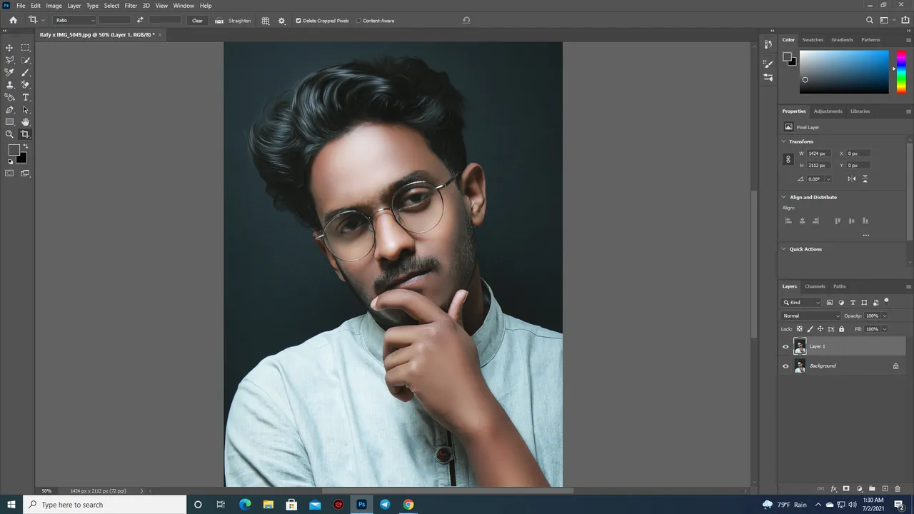This screenshot has height=514, width=914.
Task: Hide the Background layer eye
Action: pos(785,366)
